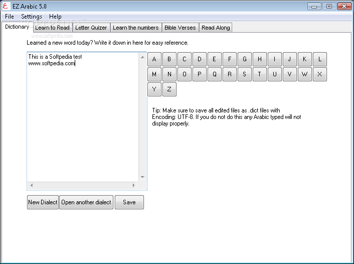
Task: Click the horizontal scrollbar right arrow
Action: pos(134,186)
